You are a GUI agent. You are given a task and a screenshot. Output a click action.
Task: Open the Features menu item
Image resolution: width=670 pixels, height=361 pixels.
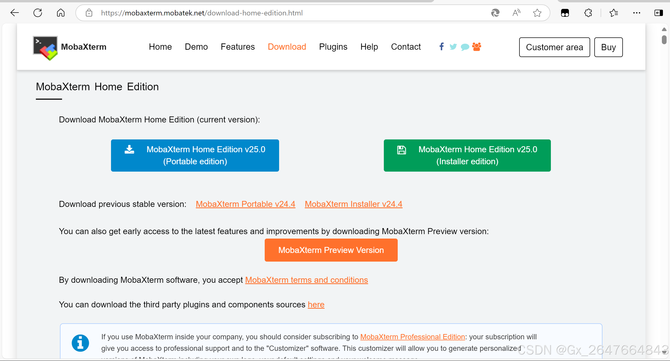(x=237, y=47)
